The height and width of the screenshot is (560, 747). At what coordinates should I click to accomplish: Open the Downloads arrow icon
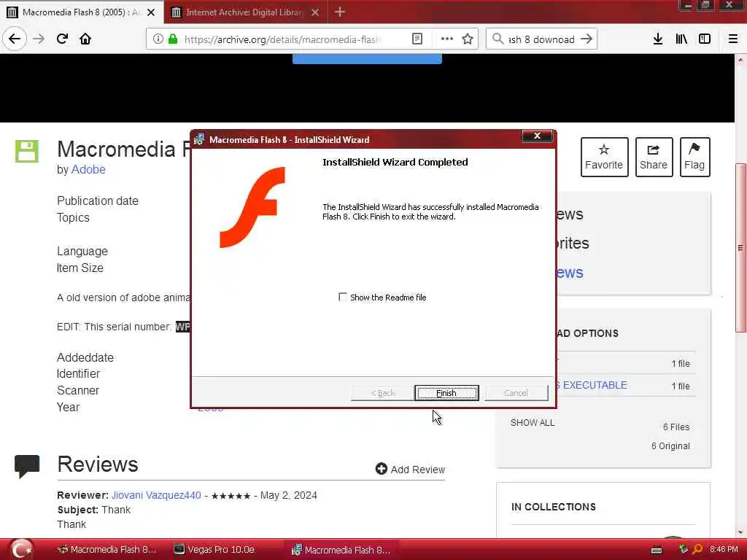(657, 39)
